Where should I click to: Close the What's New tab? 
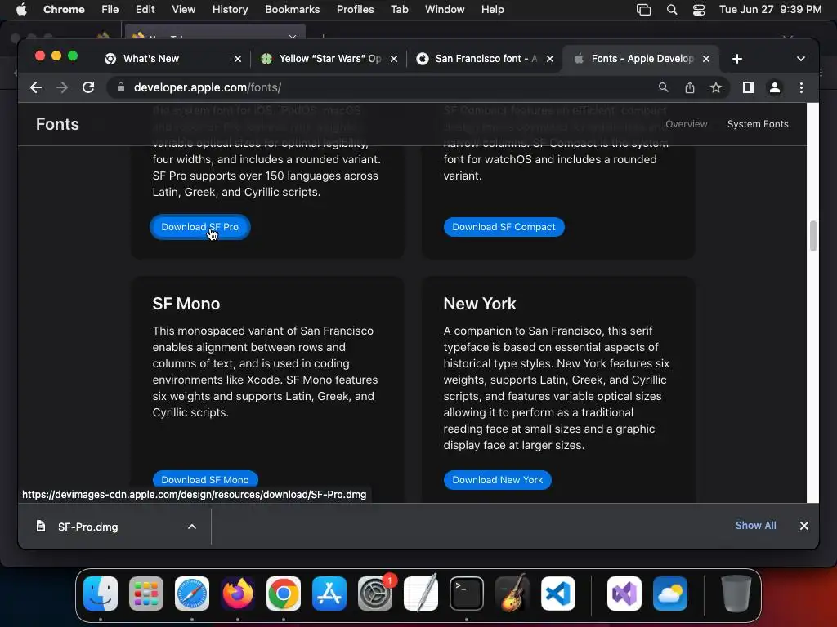pos(238,59)
